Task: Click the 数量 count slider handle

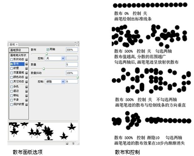Action: [x=44, y=68]
